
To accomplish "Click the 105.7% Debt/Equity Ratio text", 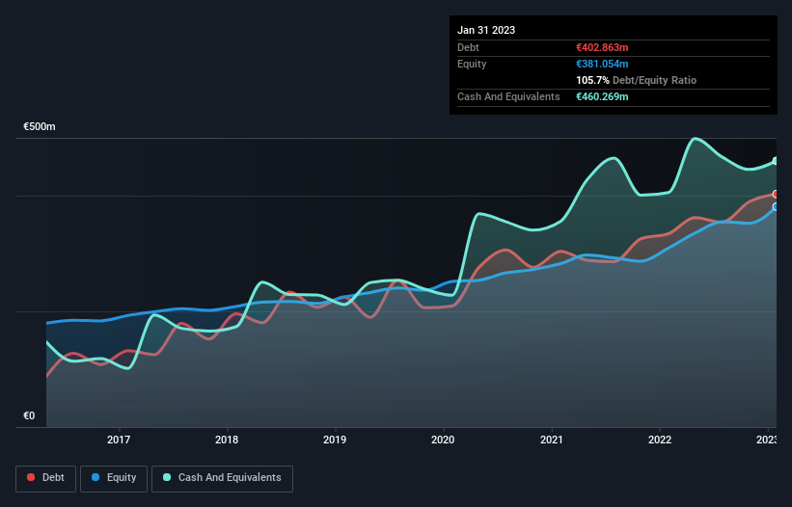I will [x=637, y=80].
